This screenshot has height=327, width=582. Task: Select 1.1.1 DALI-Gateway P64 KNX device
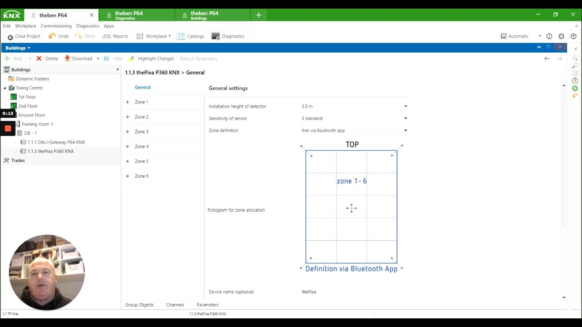click(x=56, y=142)
